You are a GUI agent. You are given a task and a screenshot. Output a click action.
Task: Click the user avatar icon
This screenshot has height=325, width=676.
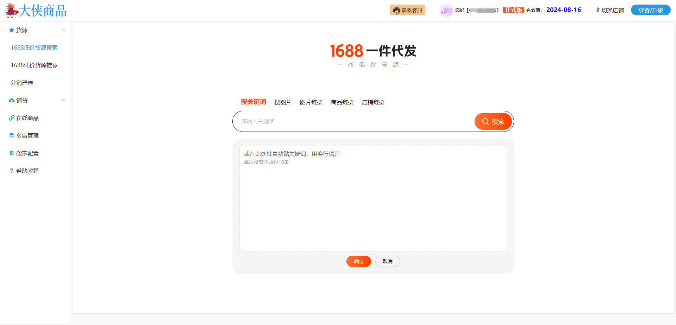(446, 11)
